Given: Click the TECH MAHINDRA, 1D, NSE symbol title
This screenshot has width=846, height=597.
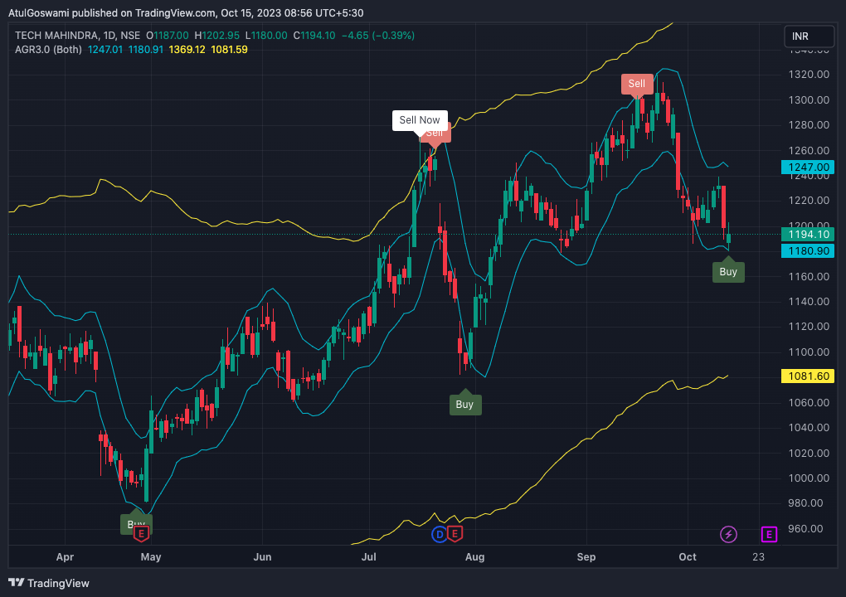Looking at the screenshot, I should coord(78,36).
